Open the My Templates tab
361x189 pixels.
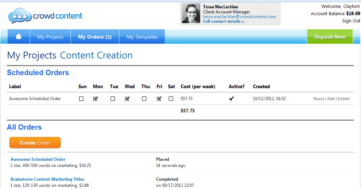142,36
